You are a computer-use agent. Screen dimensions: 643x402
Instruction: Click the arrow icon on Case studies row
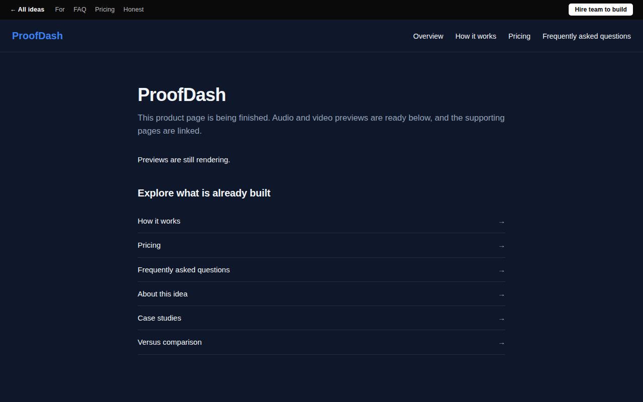(501, 319)
